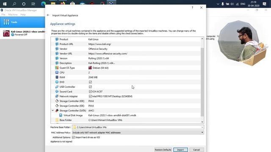Go back with the wizard back arrow
Screen dimensions: 271x152
pos(48,15)
